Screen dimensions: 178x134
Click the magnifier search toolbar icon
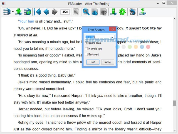coord(86,12)
